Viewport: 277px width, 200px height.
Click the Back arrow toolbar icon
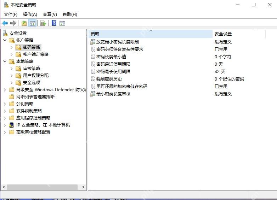(x=5, y=23)
